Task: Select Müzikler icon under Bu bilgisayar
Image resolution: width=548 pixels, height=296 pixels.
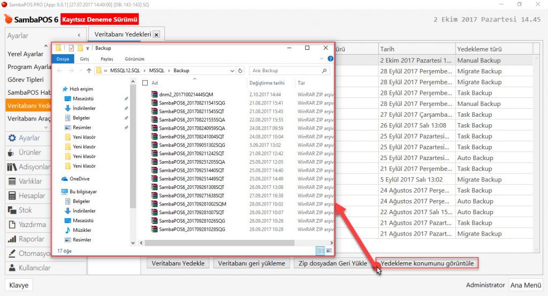Action: coord(68,230)
